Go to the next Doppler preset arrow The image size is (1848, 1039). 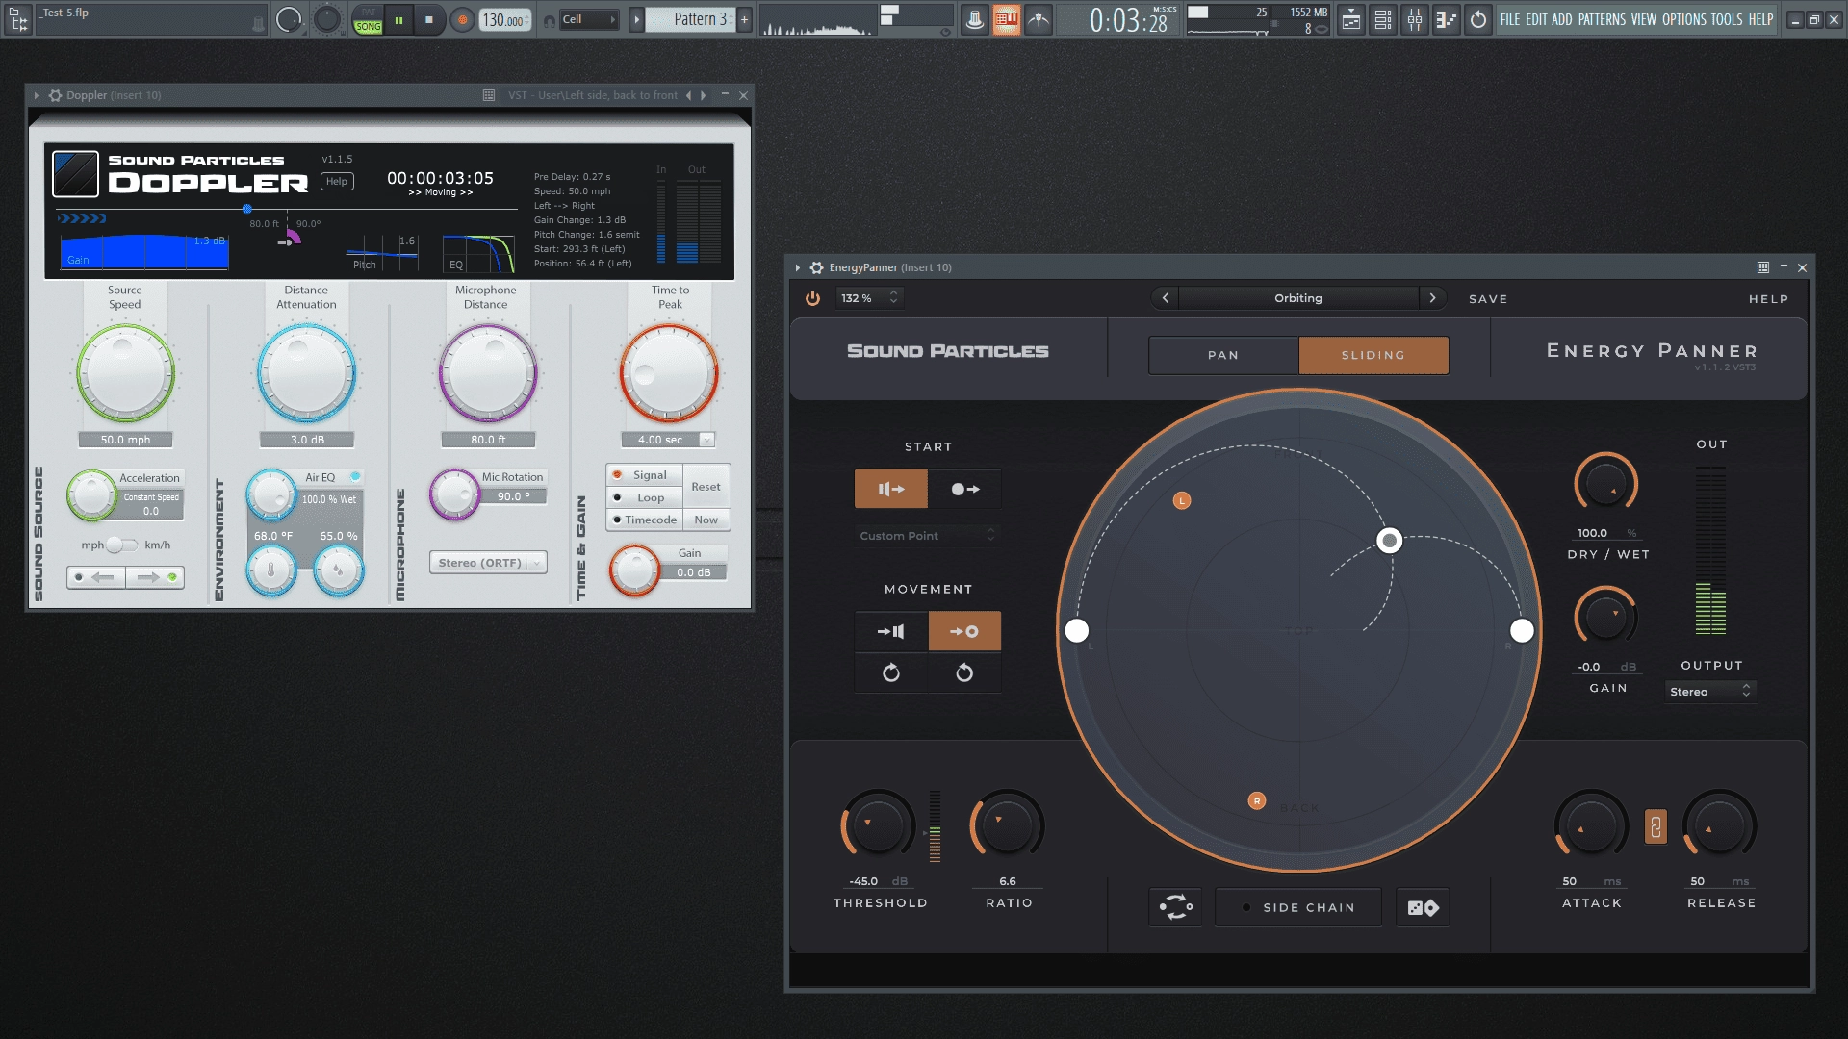click(x=704, y=95)
